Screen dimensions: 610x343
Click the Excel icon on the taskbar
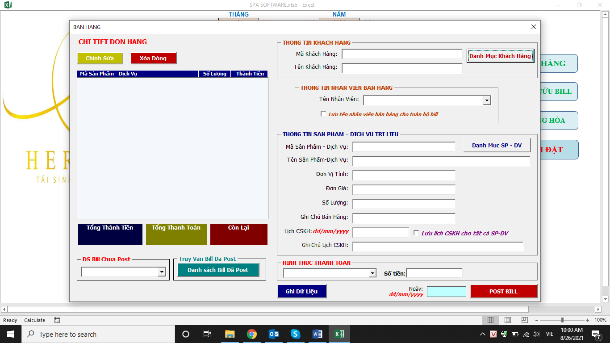tap(339, 334)
